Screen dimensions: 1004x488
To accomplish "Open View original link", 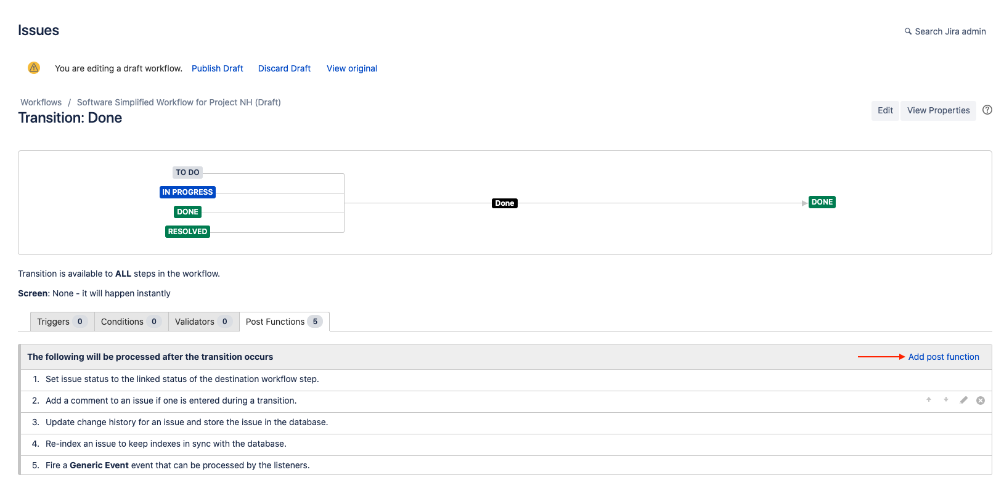I will coord(352,68).
